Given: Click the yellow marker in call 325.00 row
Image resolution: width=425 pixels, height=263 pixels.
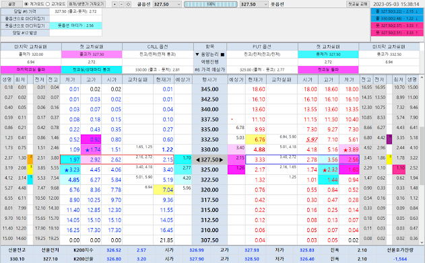Looking at the screenshot, I should tap(30, 170).
